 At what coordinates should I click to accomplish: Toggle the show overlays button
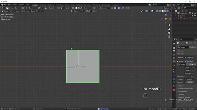pyautogui.click(x=152, y=11)
